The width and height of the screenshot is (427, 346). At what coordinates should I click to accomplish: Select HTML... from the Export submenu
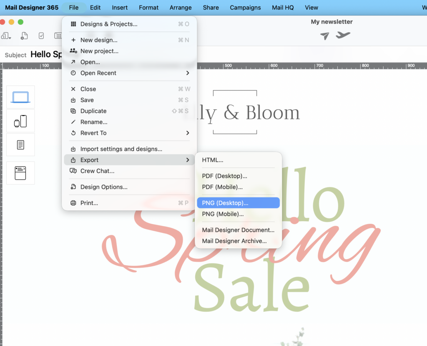(213, 160)
